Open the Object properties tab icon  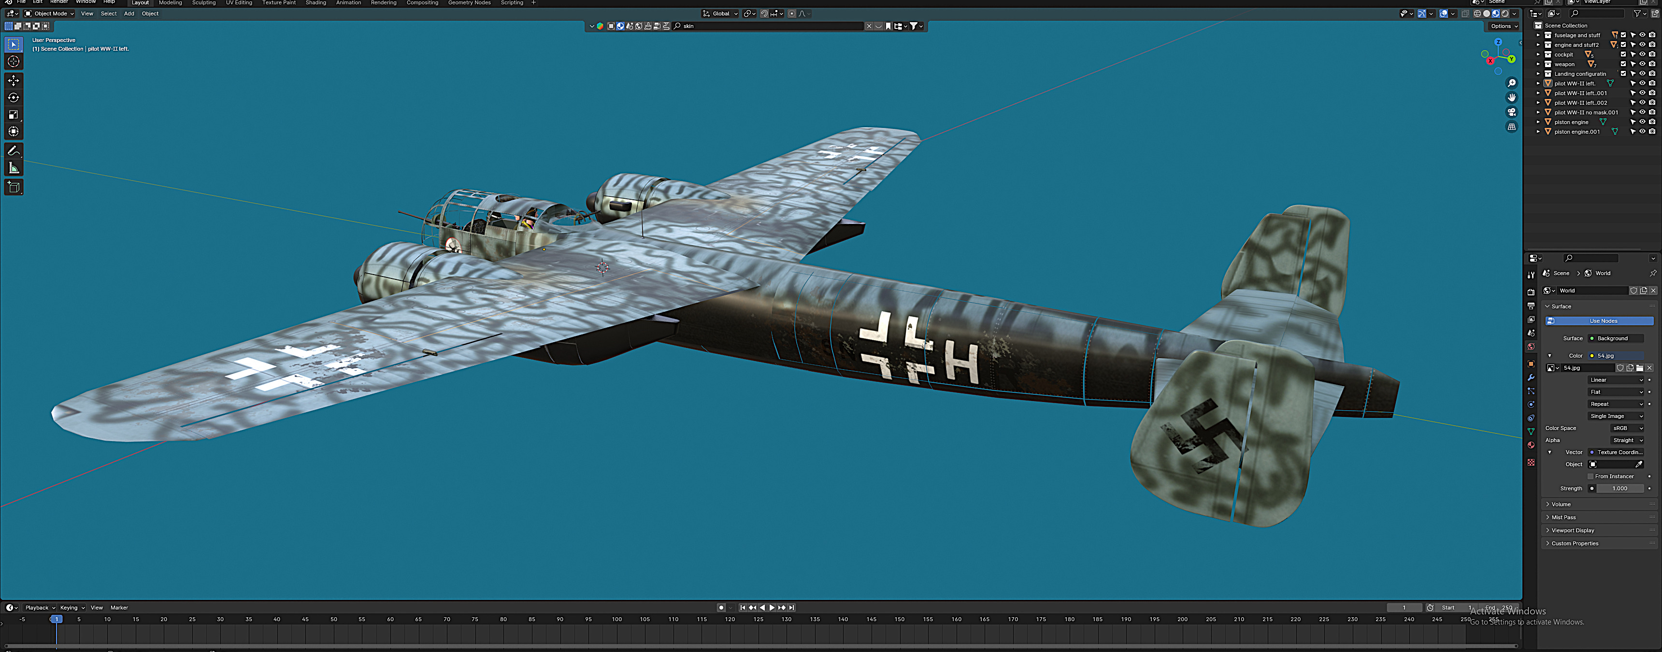[x=1531, y=364]
